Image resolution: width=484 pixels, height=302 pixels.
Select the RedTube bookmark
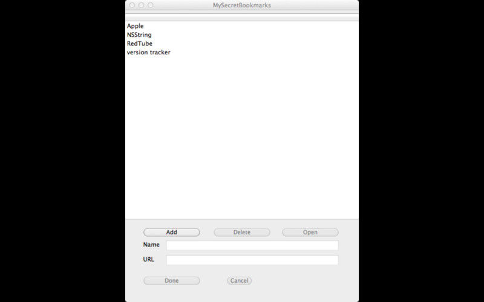[242, 43]
